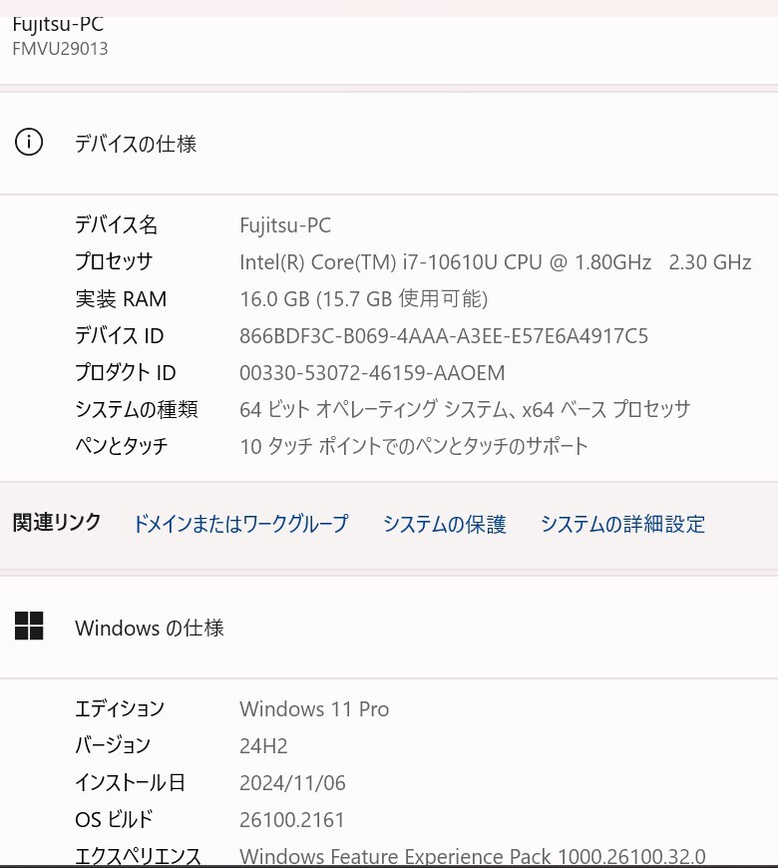This screenshot has height=868, width=778.
Task: Open システムの詳細設定 link
Action: coord(622,523)
